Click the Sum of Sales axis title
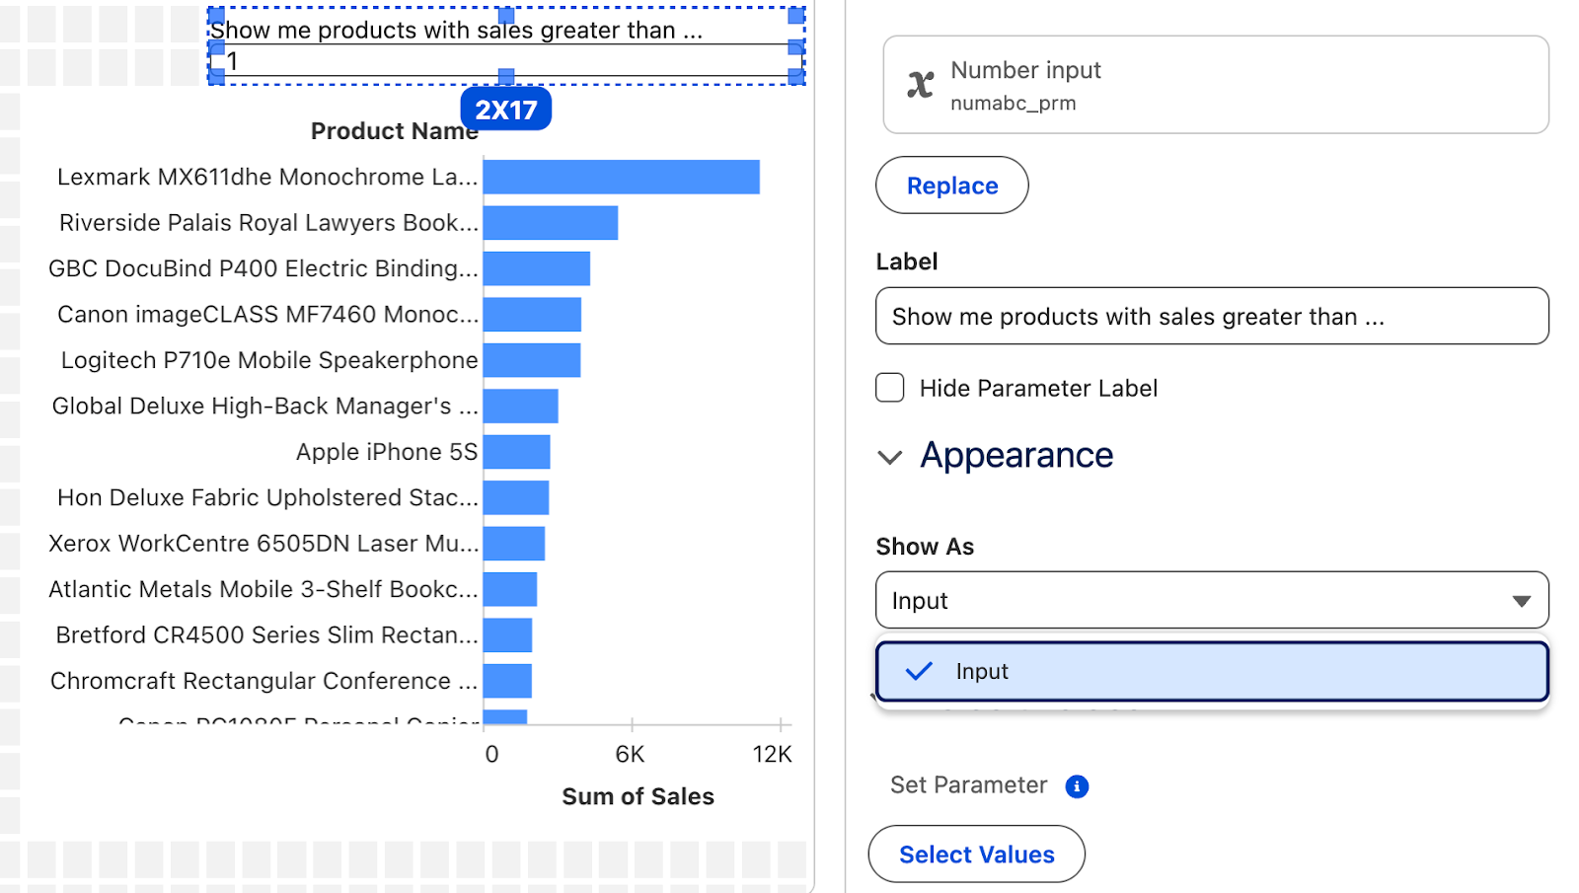Screen dimensions: 1579x893 coord(638,796)
